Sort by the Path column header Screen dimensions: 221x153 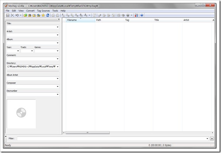(x=110, y=20)
